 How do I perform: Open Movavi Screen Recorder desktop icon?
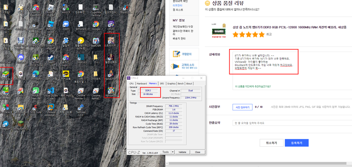click(x=35, y=93)
